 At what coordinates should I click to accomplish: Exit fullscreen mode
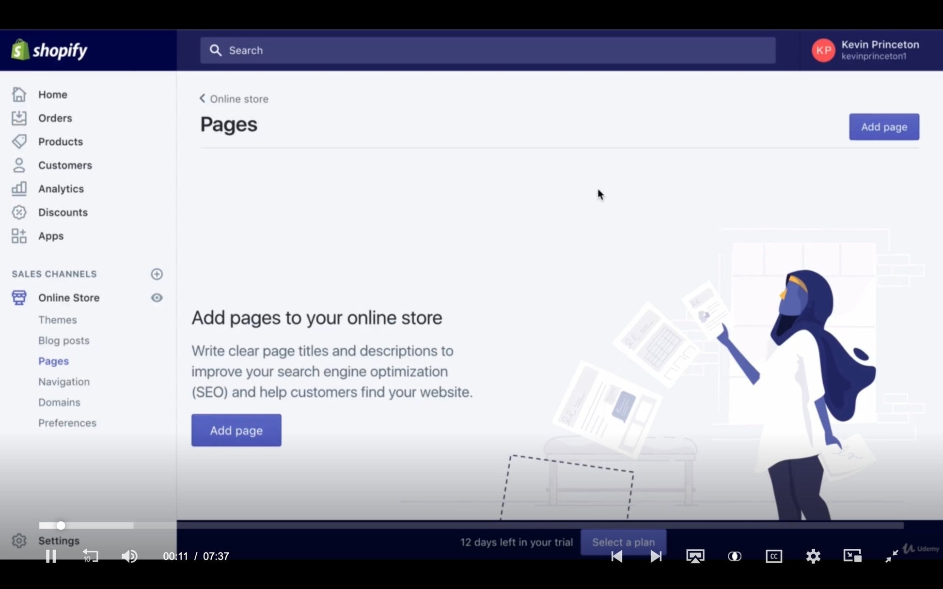tap(891, 556)
